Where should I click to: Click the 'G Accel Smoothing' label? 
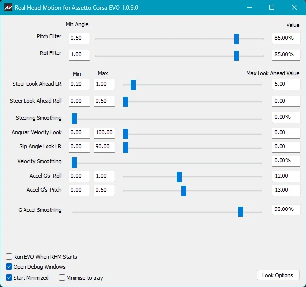pos(40,210)
